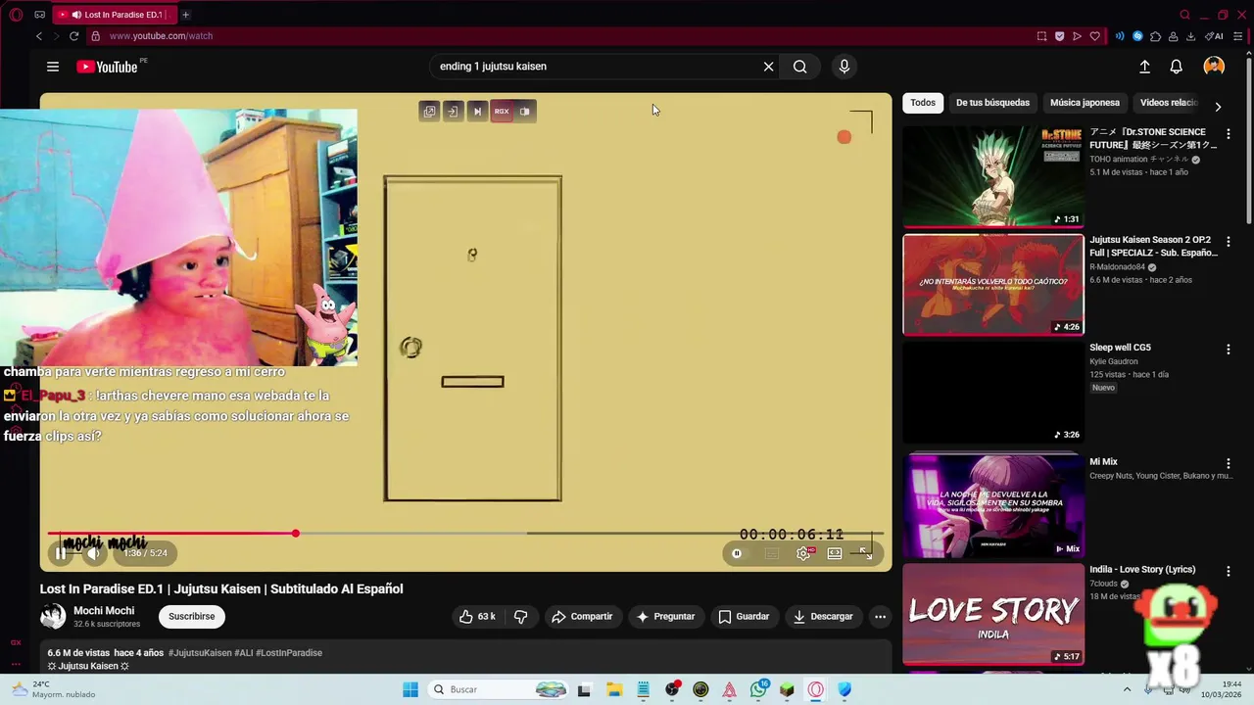Open extensions puzzle icon

(x=1155, y=36)
